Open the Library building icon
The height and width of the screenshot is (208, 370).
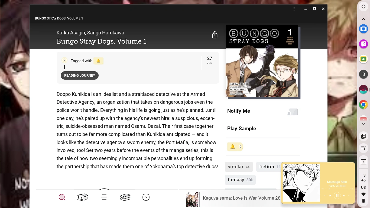83,197
